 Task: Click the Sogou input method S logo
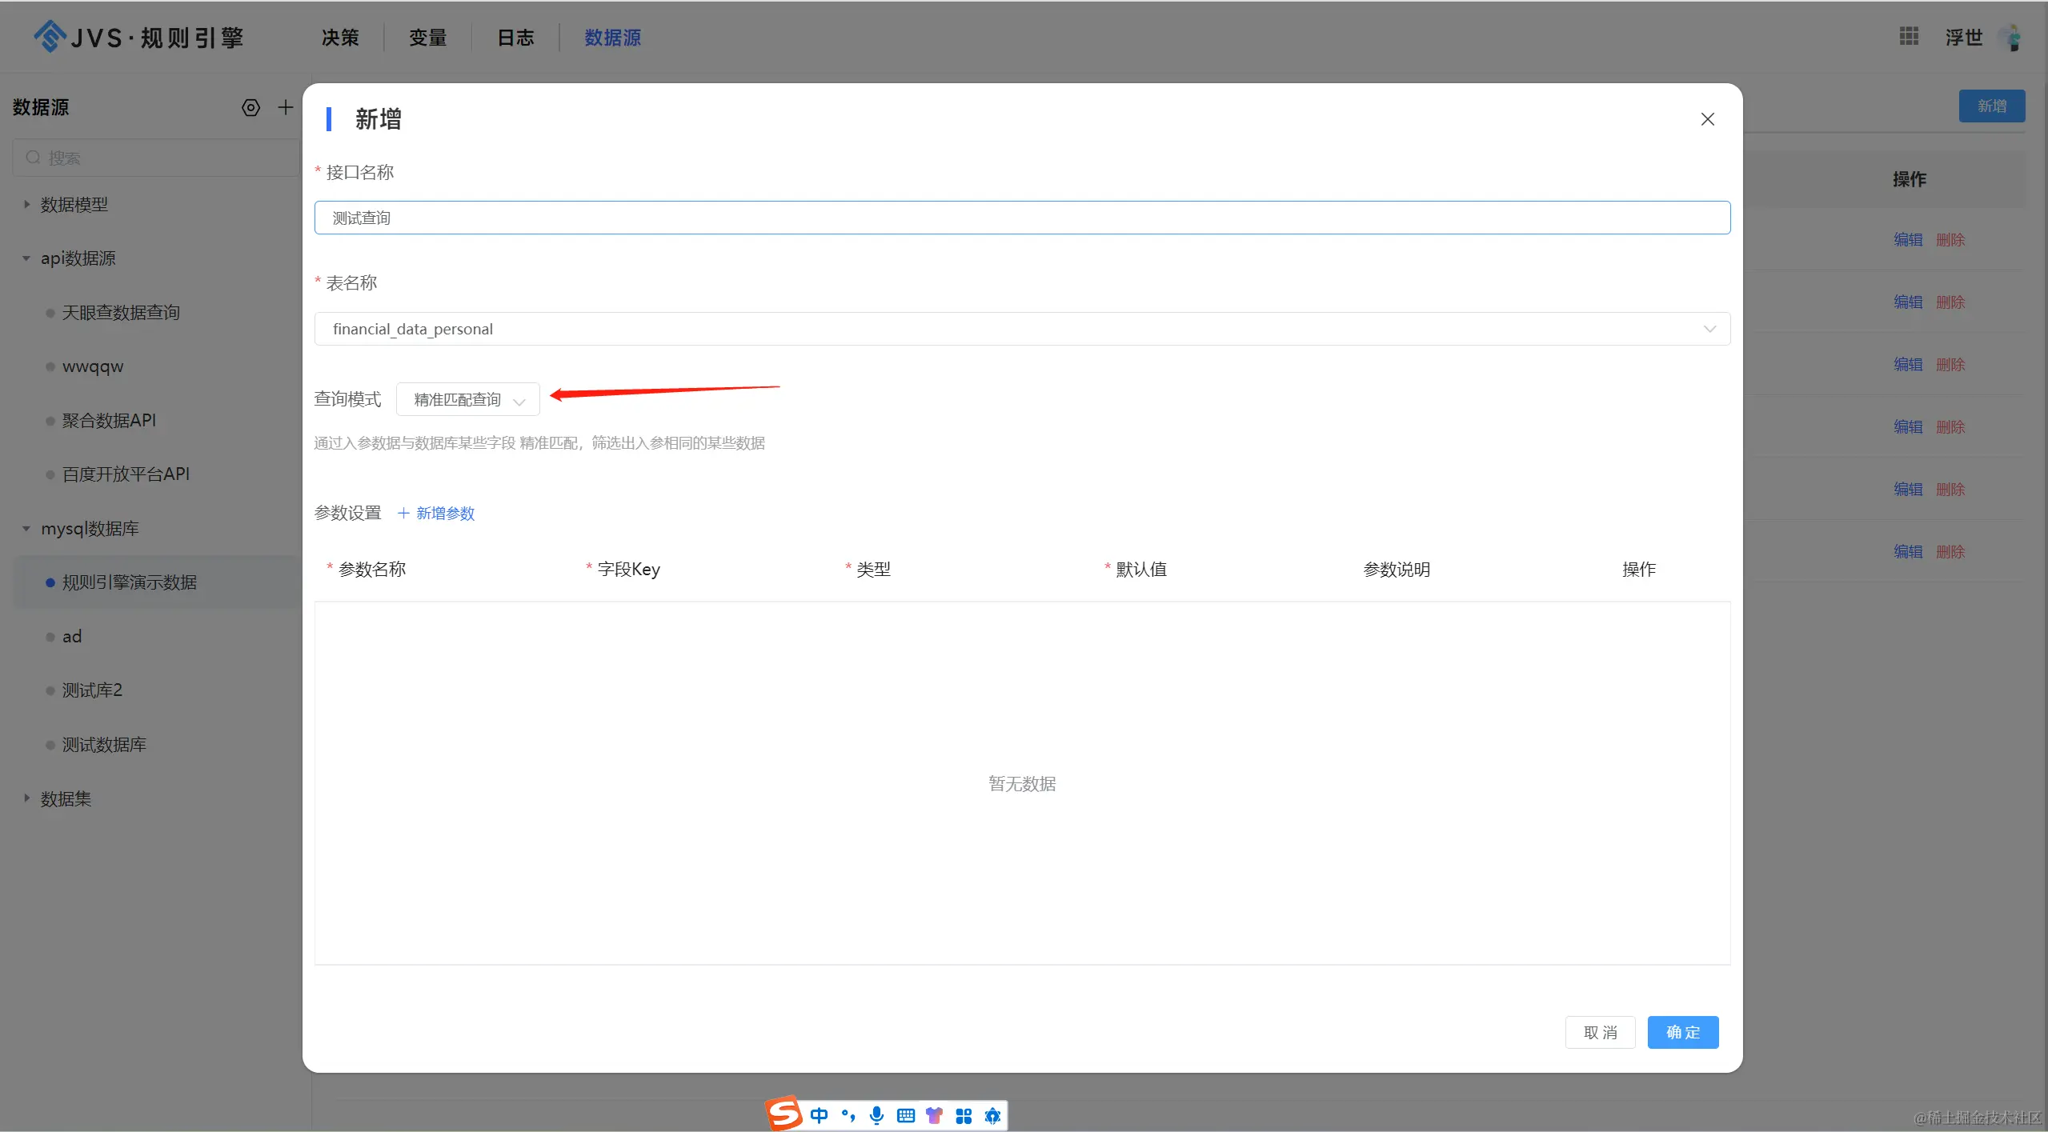pos(784,1114)
